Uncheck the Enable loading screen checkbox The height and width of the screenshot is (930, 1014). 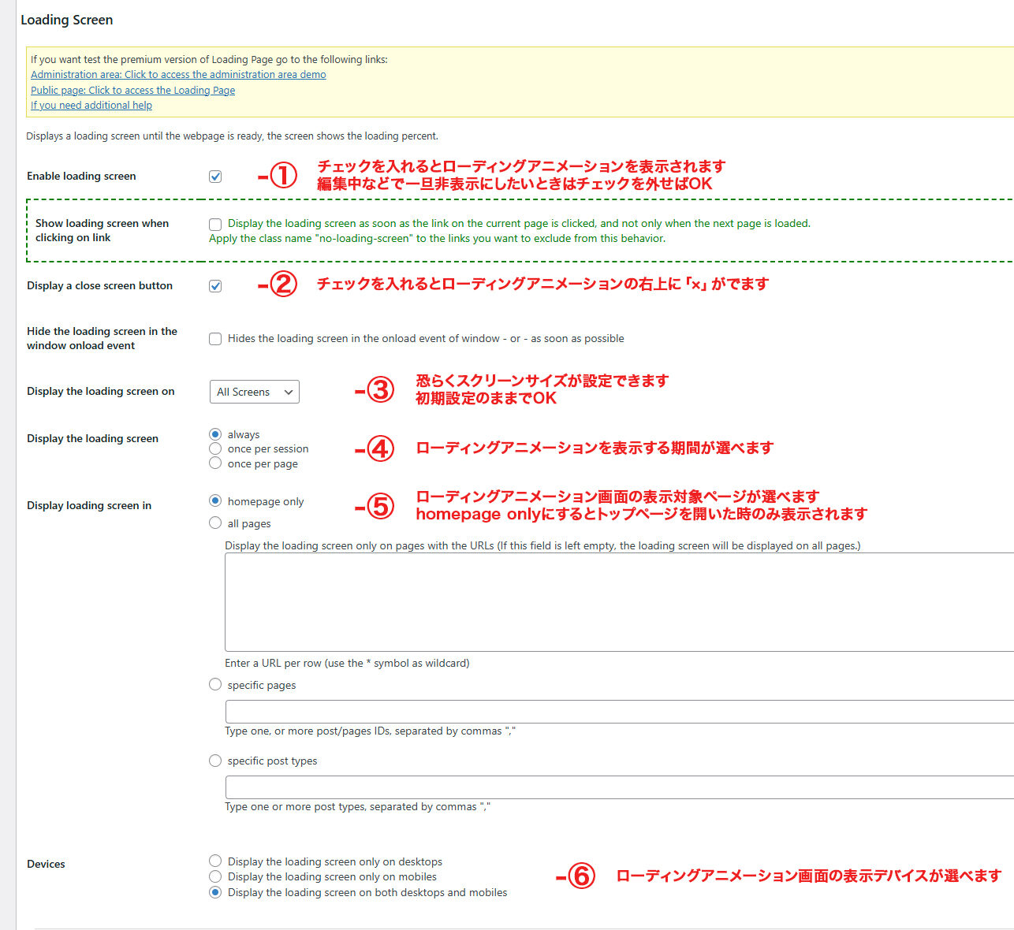tap(215, 177)
